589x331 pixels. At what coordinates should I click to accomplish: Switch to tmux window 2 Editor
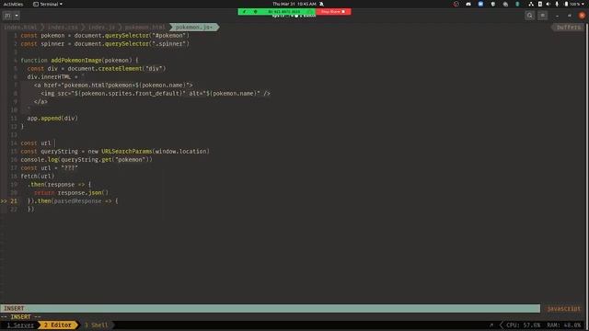click(x=57, y=325)
